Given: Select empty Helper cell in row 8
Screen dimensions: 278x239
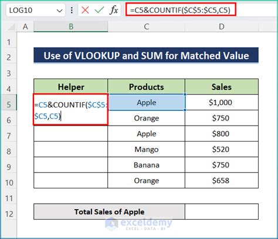Looking at the screenshot, I should (71, 149).
